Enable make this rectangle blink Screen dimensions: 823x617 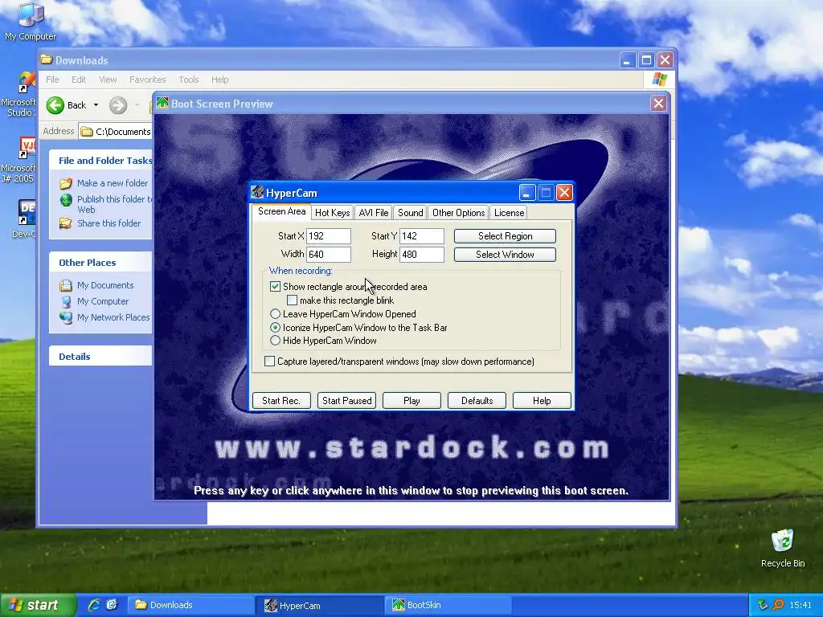tap(293, 300)
